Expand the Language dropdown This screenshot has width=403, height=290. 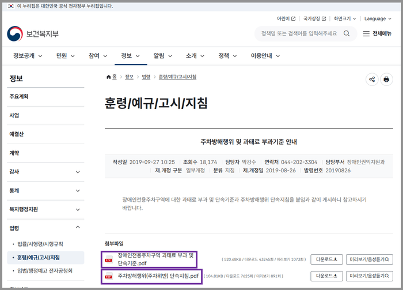coord(377,18)
